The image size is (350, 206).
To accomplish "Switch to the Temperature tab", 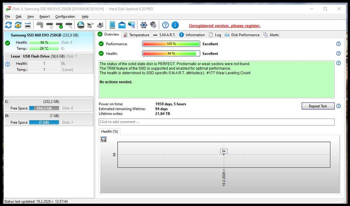I will tap(136, 35).
